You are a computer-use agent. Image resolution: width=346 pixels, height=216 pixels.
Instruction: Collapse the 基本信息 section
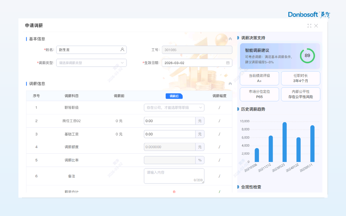pos(230,39)
